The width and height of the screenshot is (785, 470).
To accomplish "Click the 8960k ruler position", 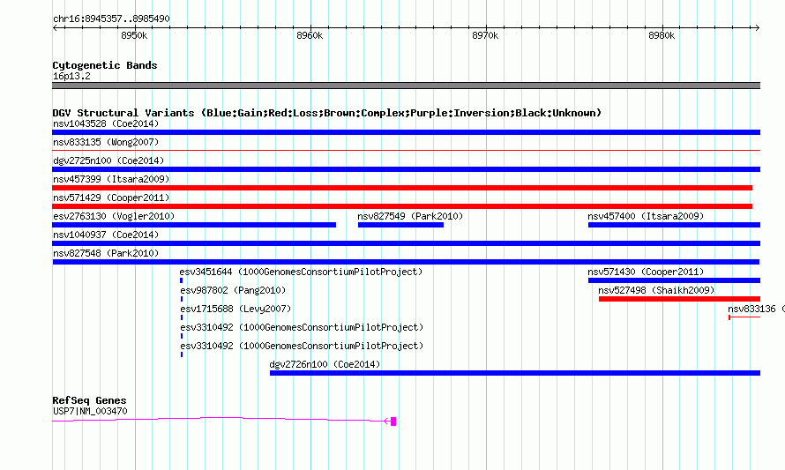I will (310, 35).
